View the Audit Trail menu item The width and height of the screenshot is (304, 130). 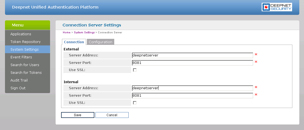19,80
